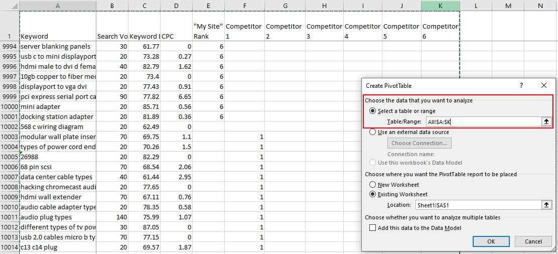Viewport: 558px width, 254px height.
Task: Select column E header
Action: click(x=208, y=6)
